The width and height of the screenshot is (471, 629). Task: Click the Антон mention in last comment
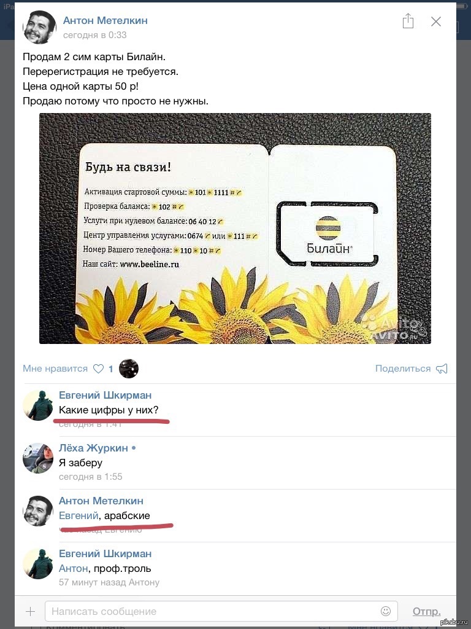coord(74,568)
